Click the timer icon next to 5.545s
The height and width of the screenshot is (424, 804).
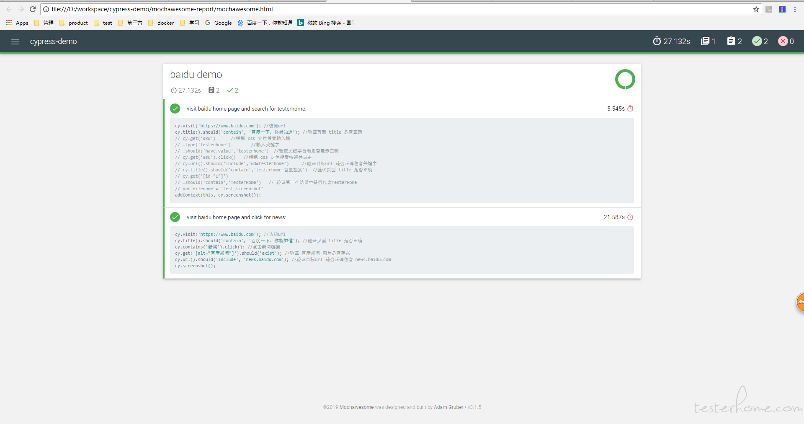coord(630,109)
